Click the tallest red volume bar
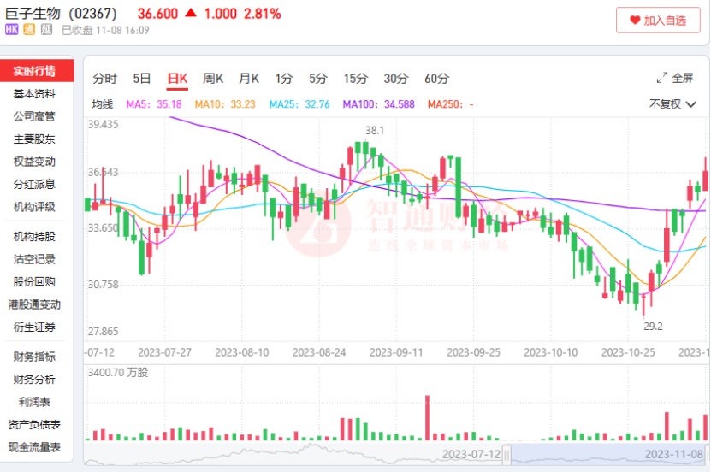The image size is (711, 472). (427, 417)
